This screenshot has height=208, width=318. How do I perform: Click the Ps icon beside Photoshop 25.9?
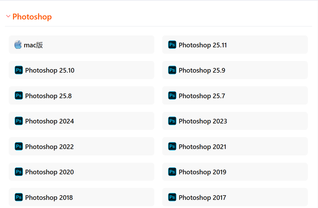[172, 70]
